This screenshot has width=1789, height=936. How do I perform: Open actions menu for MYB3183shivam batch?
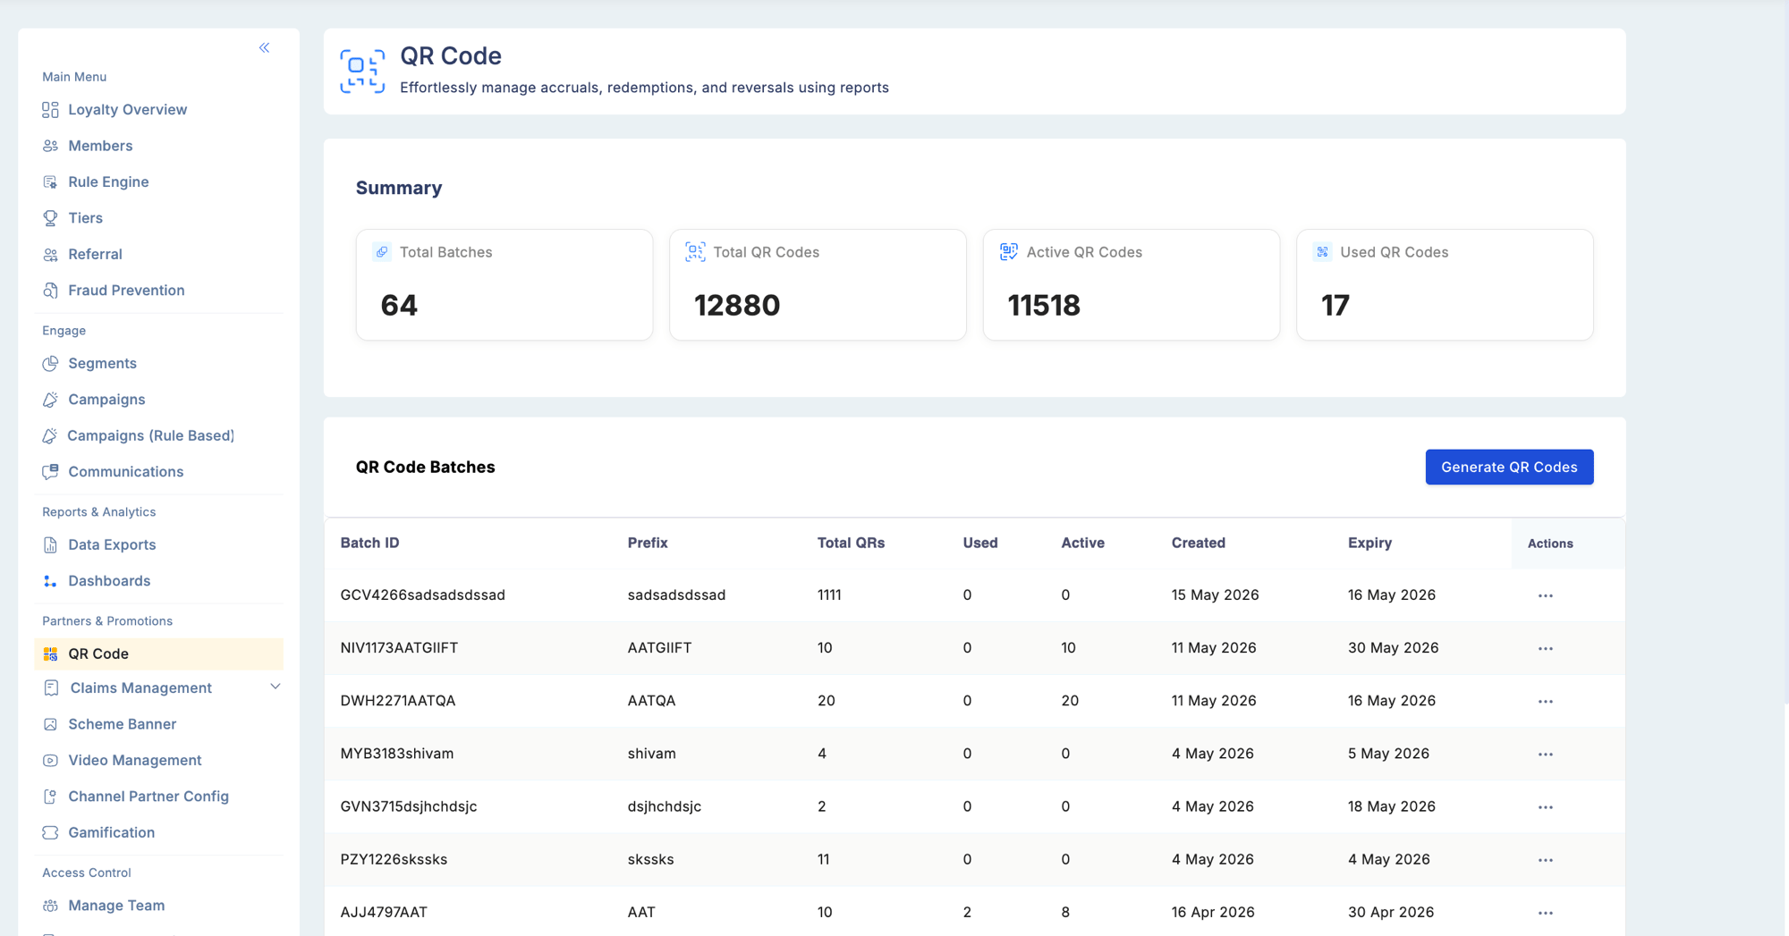[x=1546, y=754]
